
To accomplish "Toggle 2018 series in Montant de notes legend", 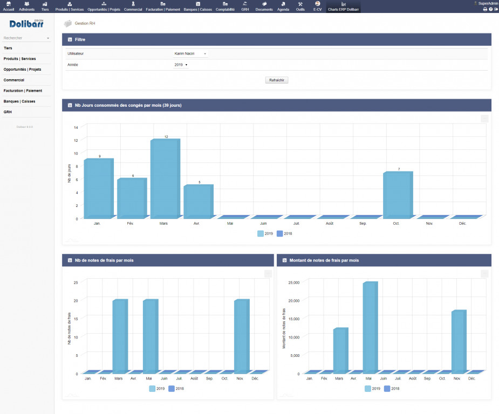I will [x=392, y=388].
